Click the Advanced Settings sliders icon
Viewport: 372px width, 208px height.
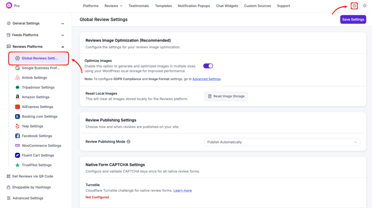9,198
